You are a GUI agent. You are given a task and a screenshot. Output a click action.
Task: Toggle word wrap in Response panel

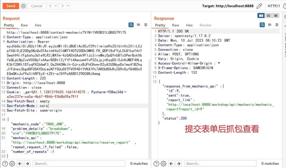coord(262,25)
